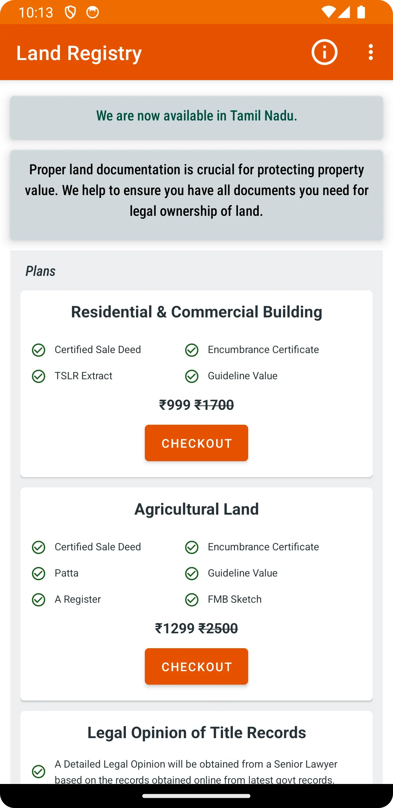Tap shield icon in status bar

point(70,12)
